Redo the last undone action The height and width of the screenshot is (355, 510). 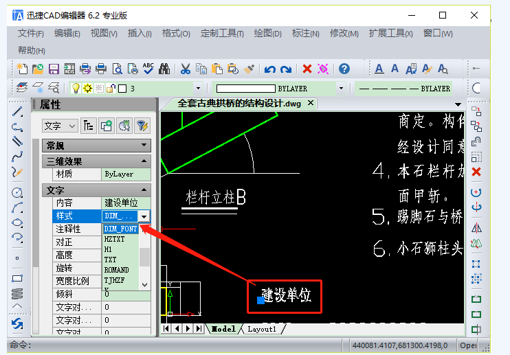tap(286, 69)
